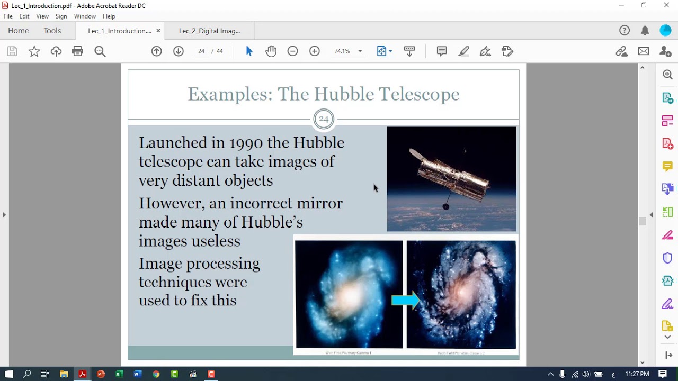The image size is (678, 381).
Task: Click the scrolling mode keyboard icon
Action: [409, 51]
